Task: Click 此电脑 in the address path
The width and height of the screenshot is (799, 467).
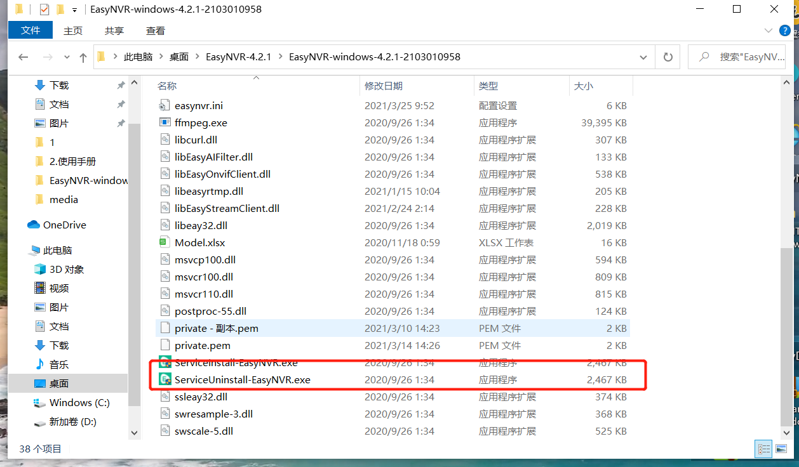Action: click(x=138, y=57)
